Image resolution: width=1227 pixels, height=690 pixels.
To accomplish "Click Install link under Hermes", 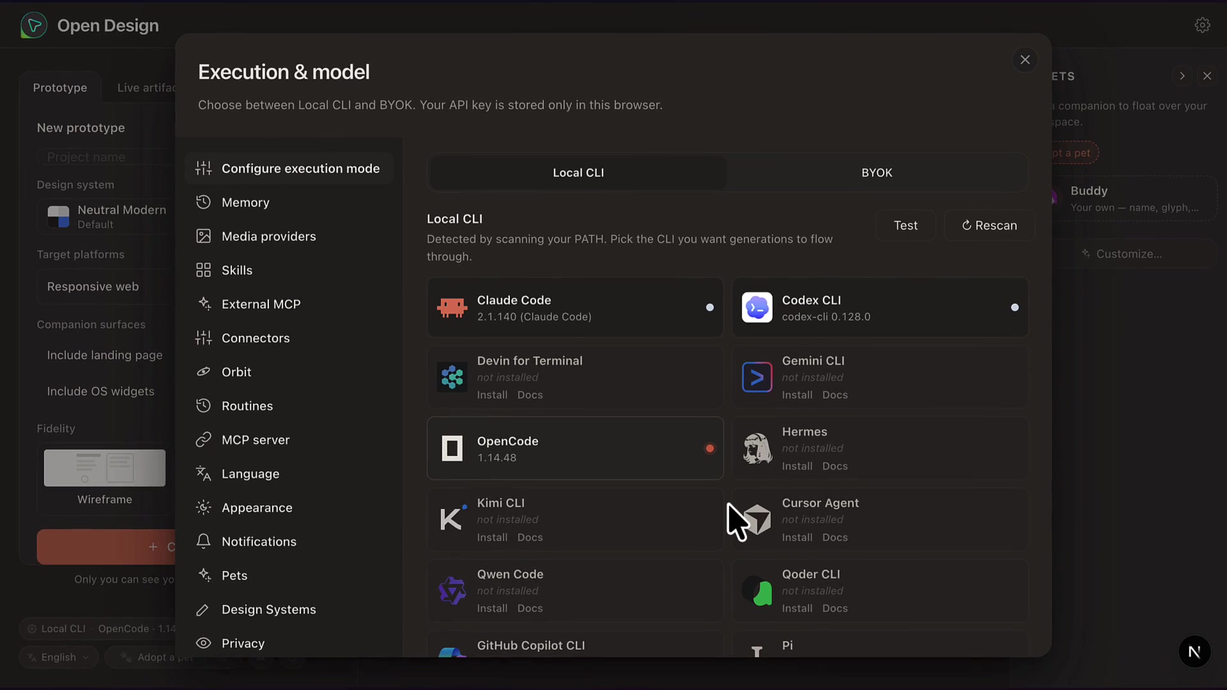I will pyautogui.click(x=797, y=466).
